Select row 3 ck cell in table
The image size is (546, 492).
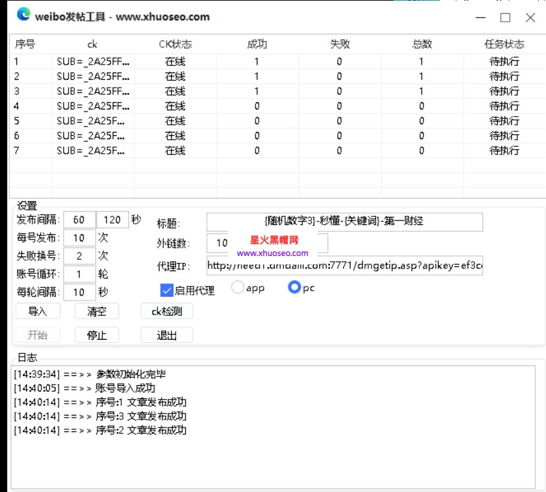tap(93, 92)
